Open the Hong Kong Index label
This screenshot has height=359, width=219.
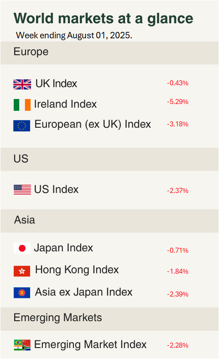(x=77, y=270)
